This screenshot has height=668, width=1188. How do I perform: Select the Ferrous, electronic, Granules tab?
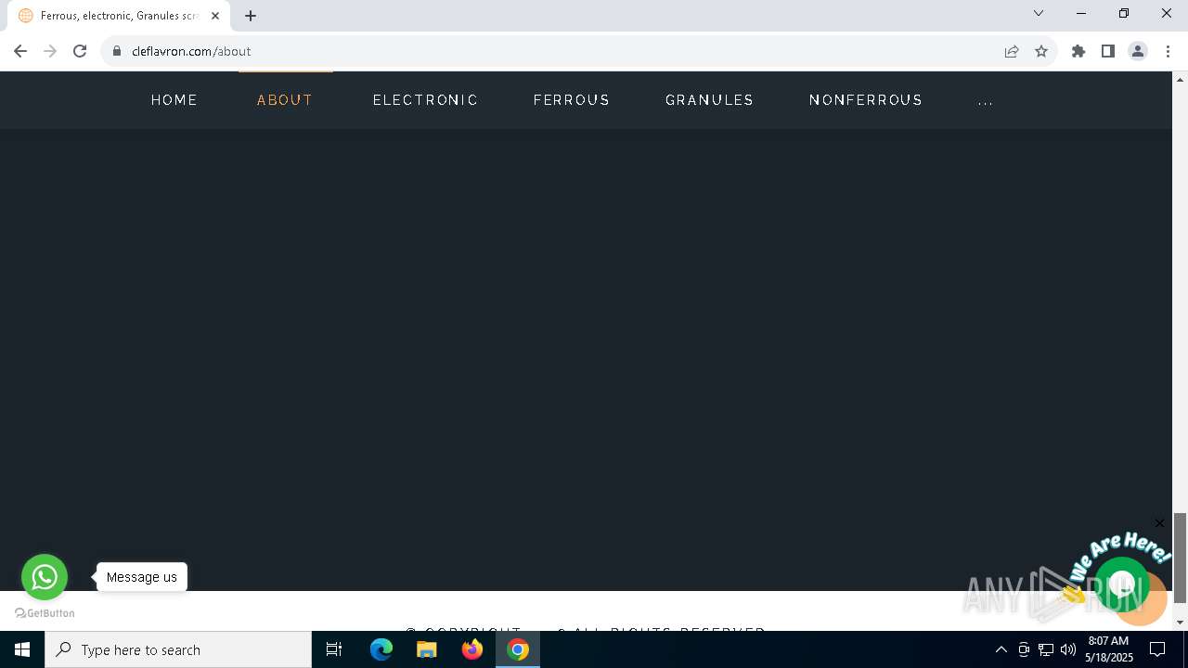119,16
